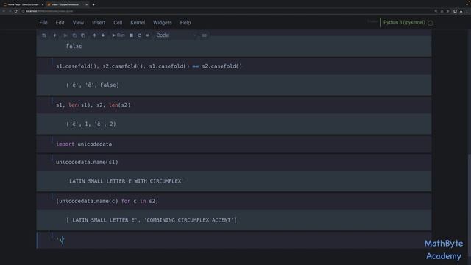Screen dimensions: 471x265
Task: Open the Cell menu
Action: pyautogui.click(x=118, y=23)
